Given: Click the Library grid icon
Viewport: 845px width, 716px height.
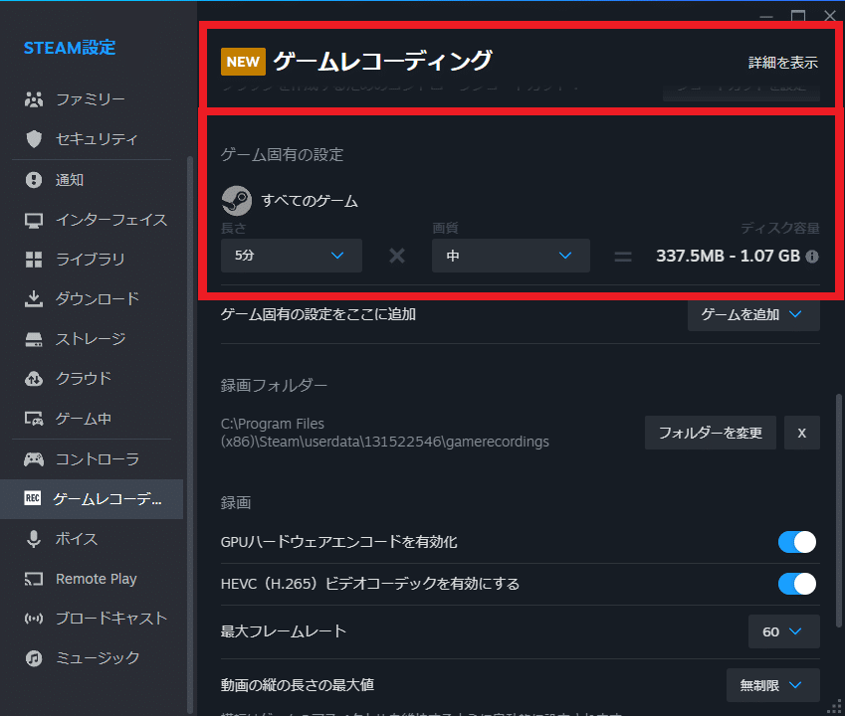Looking at the screenshot, I should click(34, 260).
